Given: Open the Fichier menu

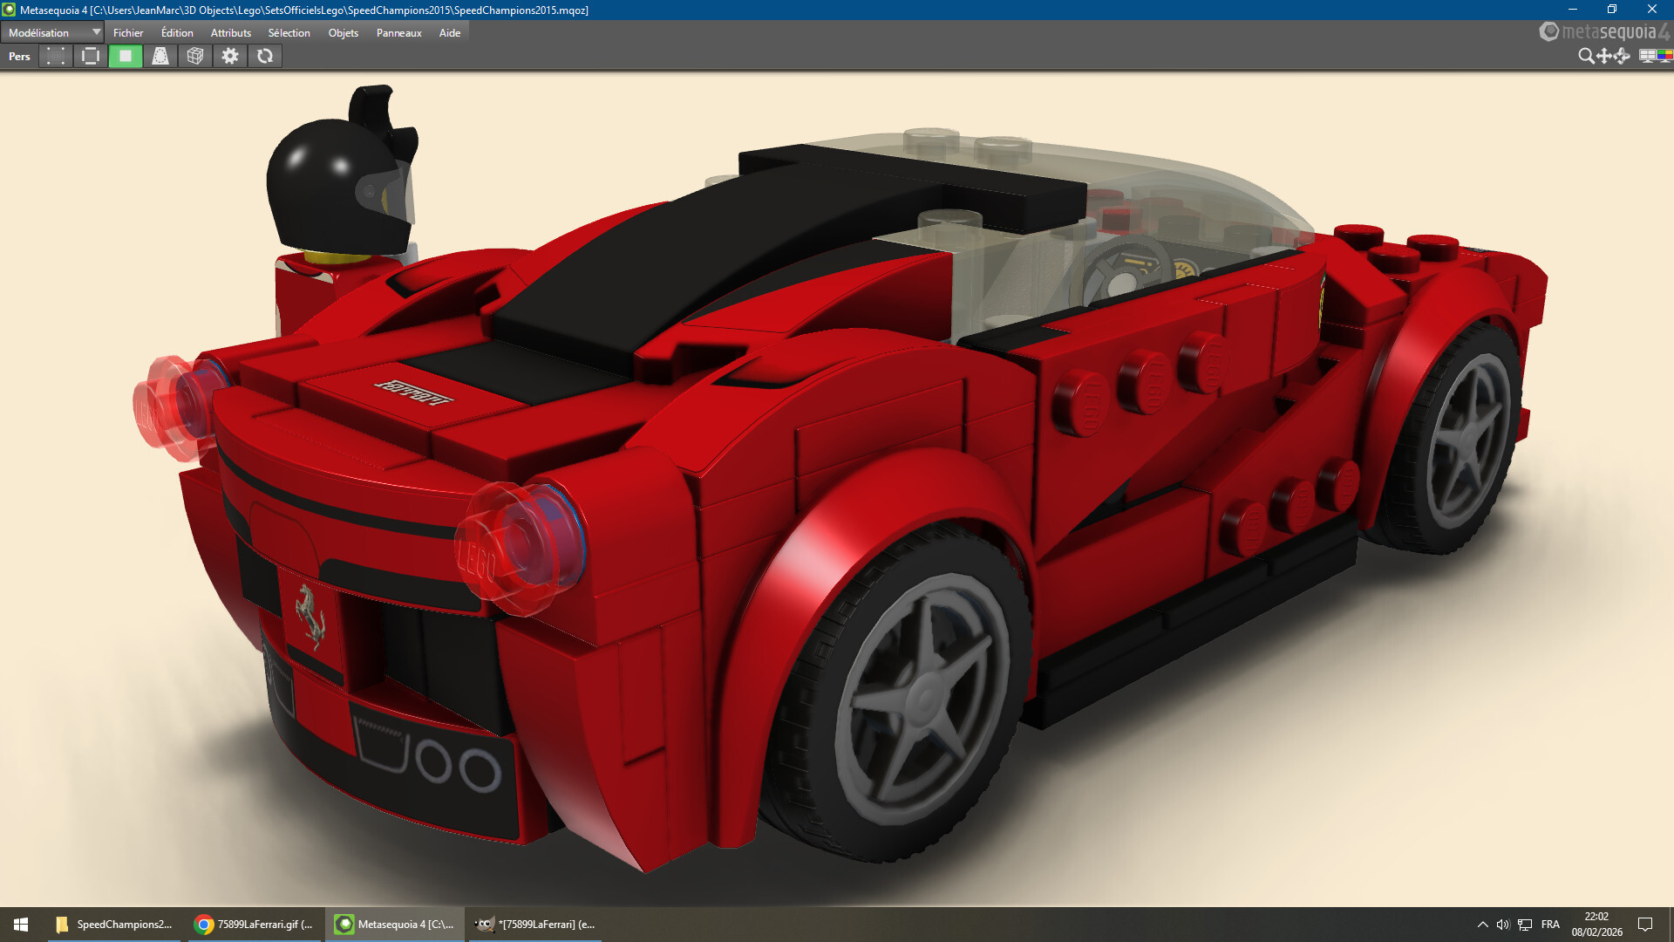Looking at the screenshot, I should pos(128,32).
